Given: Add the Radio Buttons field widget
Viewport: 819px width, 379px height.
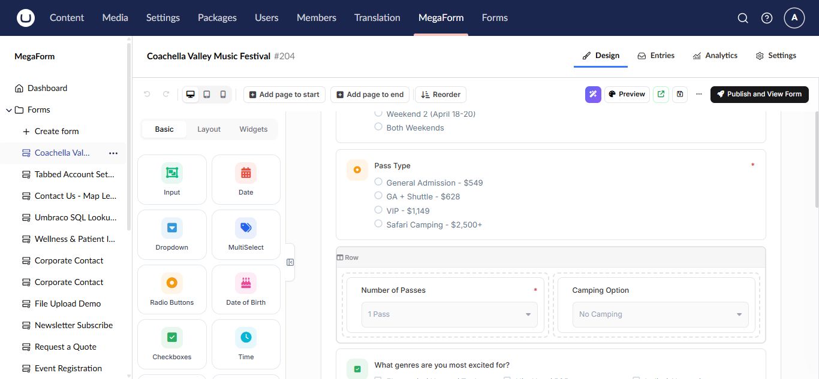Looking at the screenshot, I should click(x=172, y=290).
